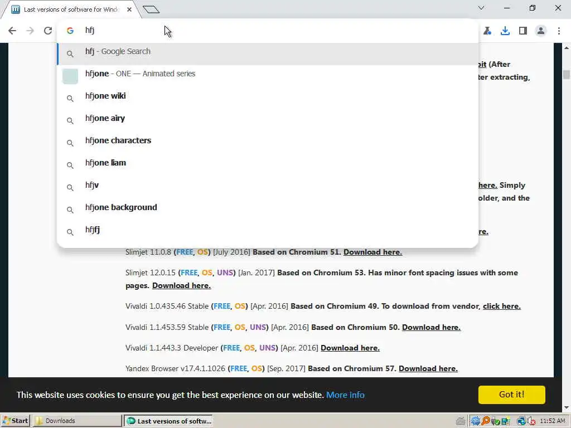Open the downloads toolbar icon
Viewport: 571px width, 428px height.
(x=505, y=31)
